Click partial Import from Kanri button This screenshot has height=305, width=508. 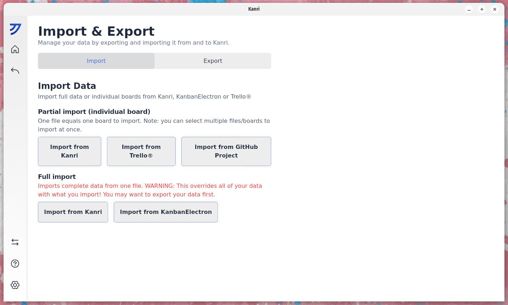pos(69,151)
